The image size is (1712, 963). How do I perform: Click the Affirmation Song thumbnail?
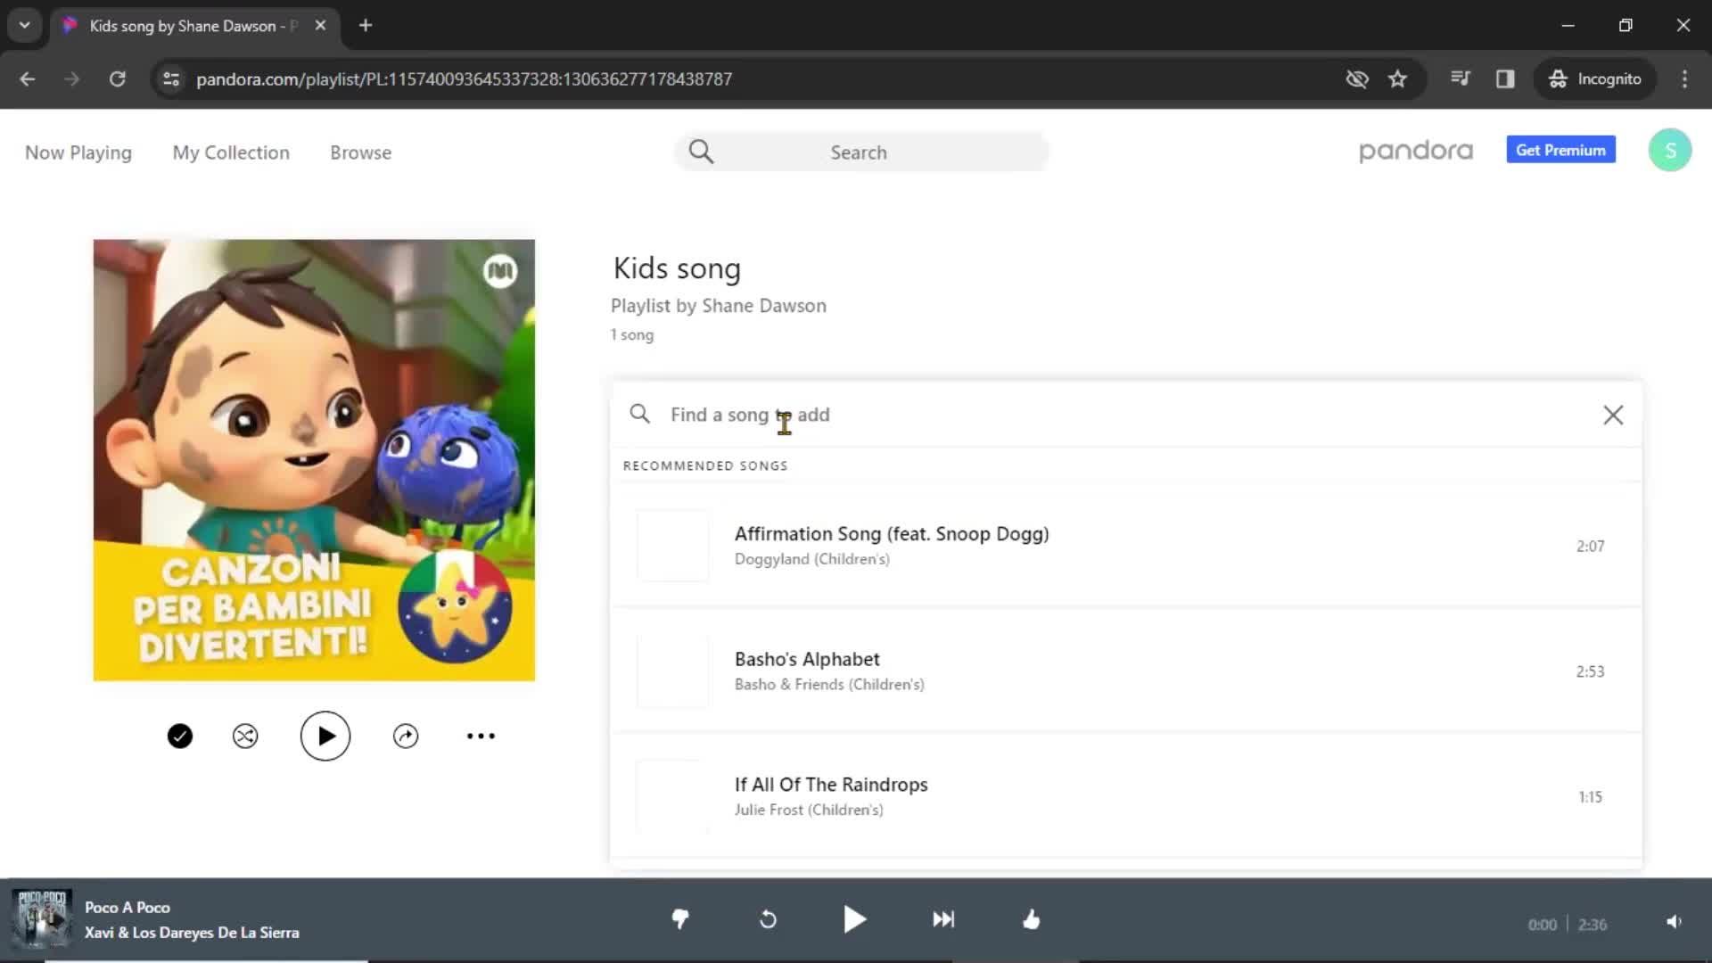point(673,546)
